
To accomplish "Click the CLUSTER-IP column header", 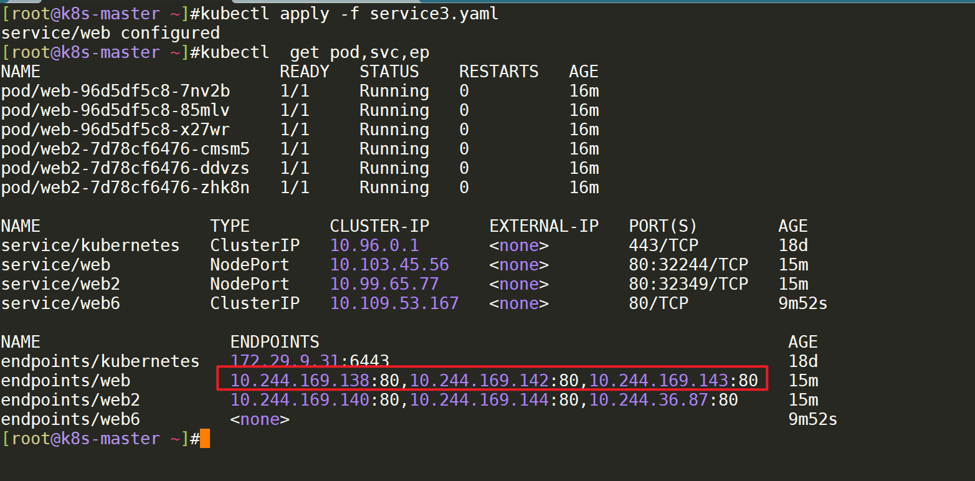I will coord(379,226).
